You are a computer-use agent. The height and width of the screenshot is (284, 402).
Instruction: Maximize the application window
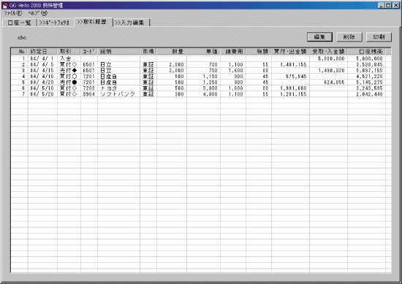tap(389, 5)
